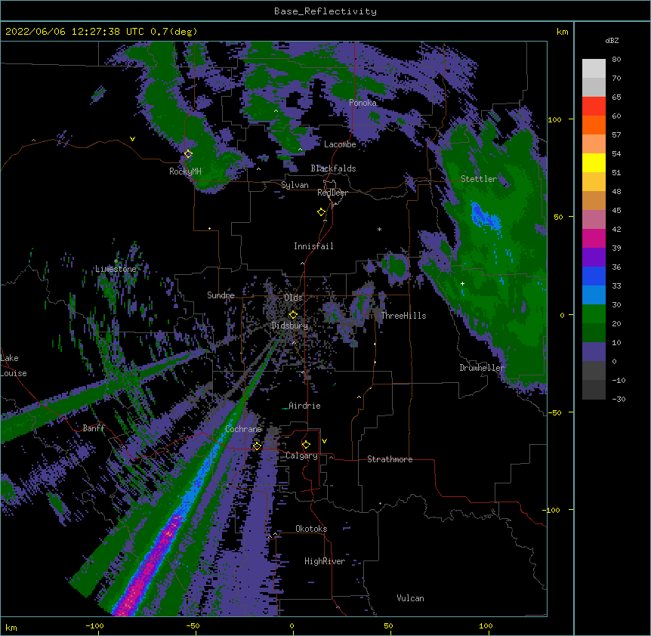Click the RockyMH label
651x636 pixels.
[185, 171]
